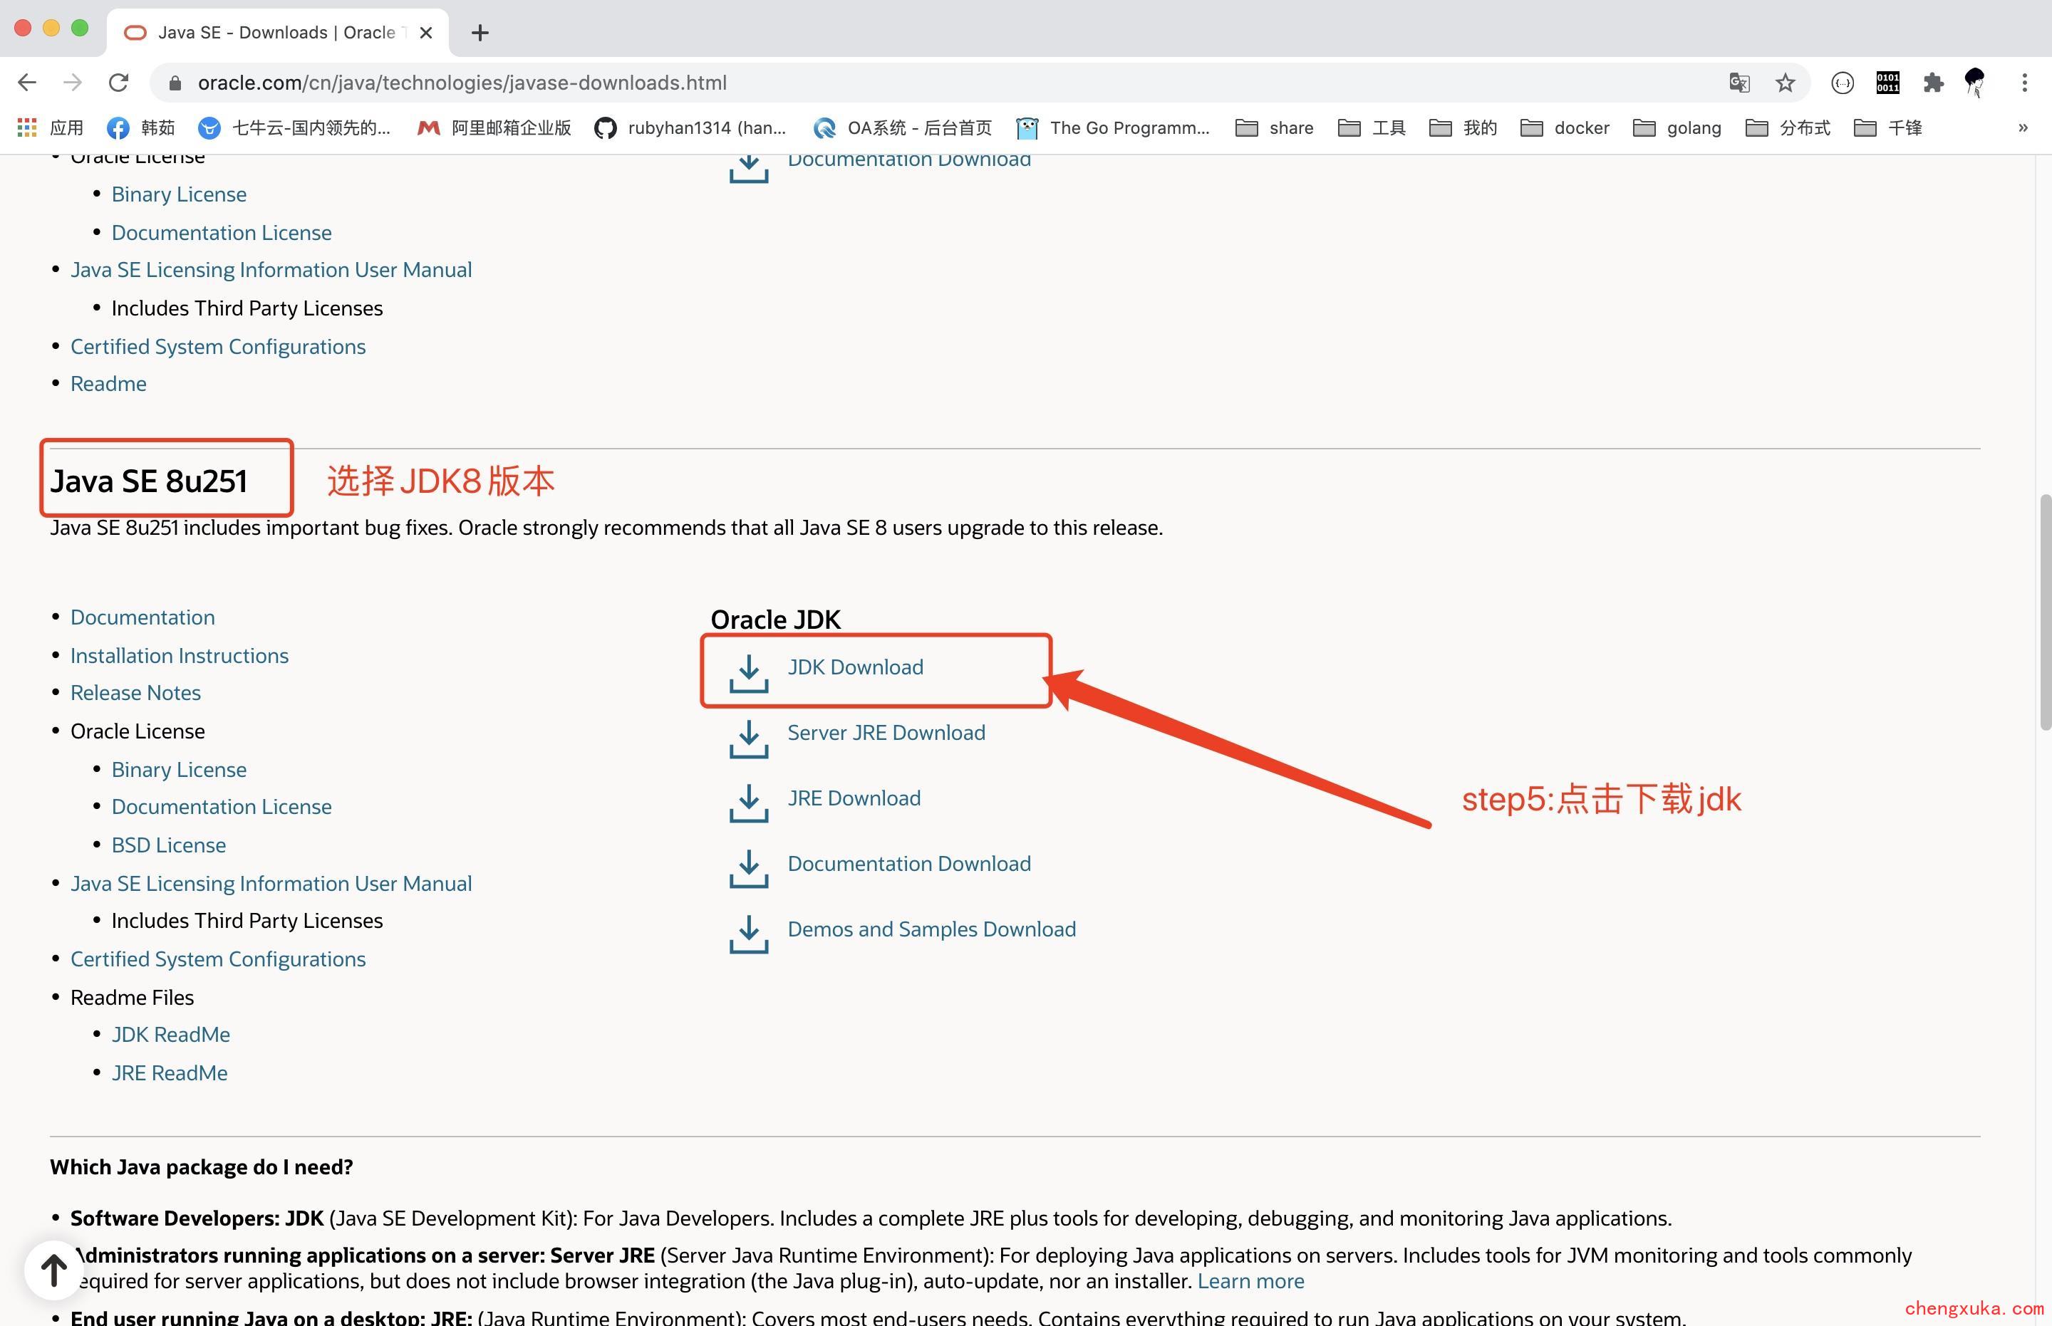Expand the 分布式 bookmark folder
Screen dimensions: 2052x1326
(x=1788, y=128)
